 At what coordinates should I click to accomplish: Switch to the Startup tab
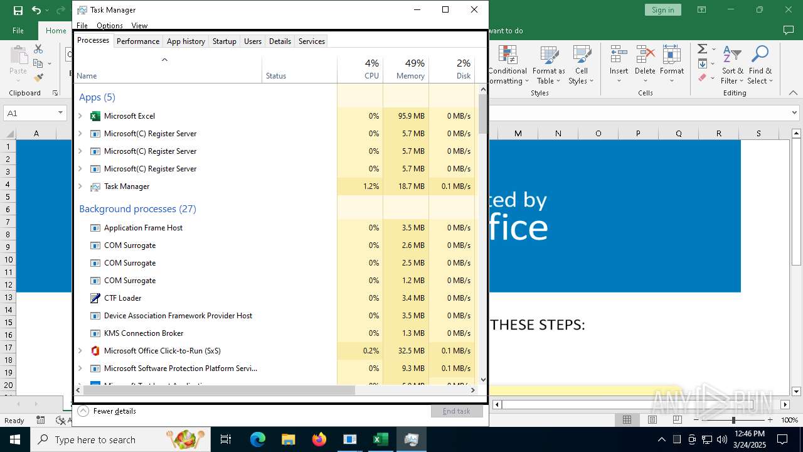tap(224, 41)
